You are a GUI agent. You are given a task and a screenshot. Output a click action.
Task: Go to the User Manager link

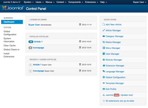coord(112,54)
